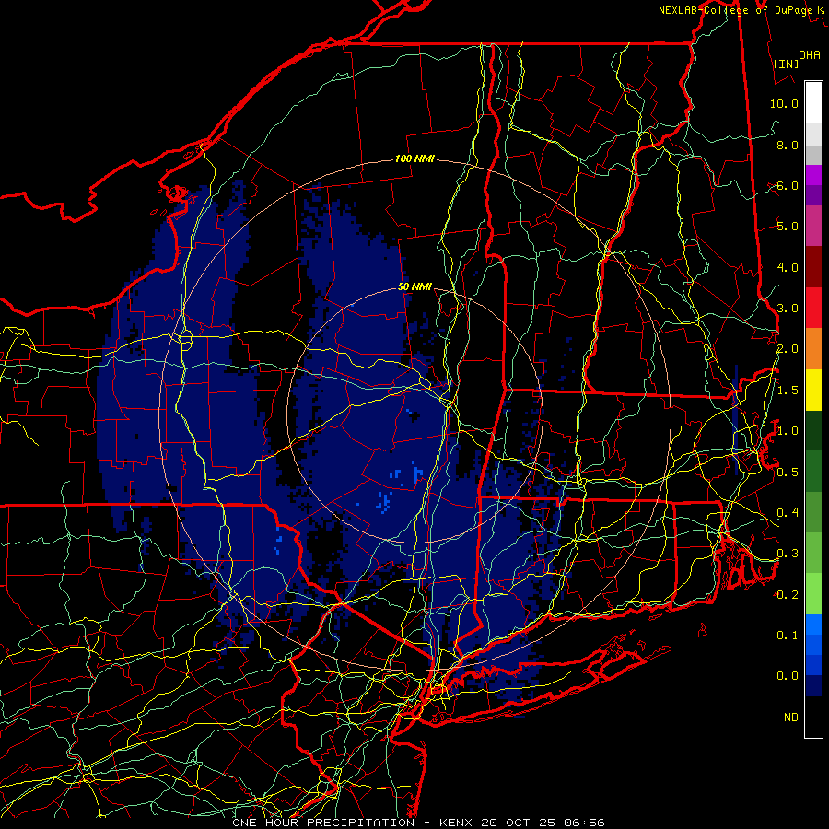Viewport: 829px width, 829px height.
Task: Select the 1.0 legend value
Action: tap(788, 431)
